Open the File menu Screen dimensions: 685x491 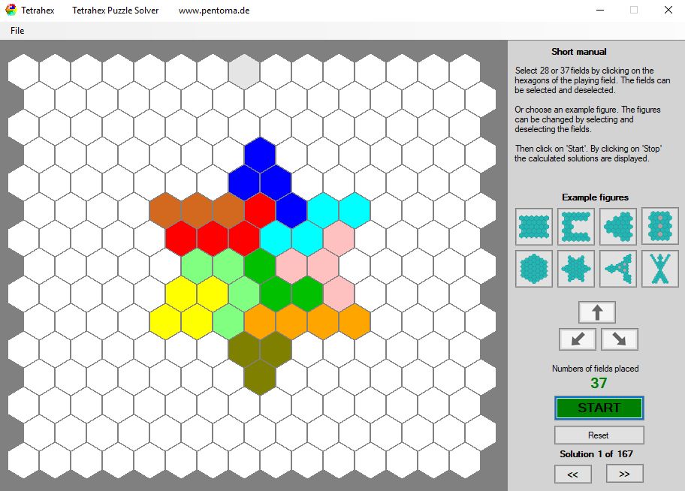pos(17,31)
